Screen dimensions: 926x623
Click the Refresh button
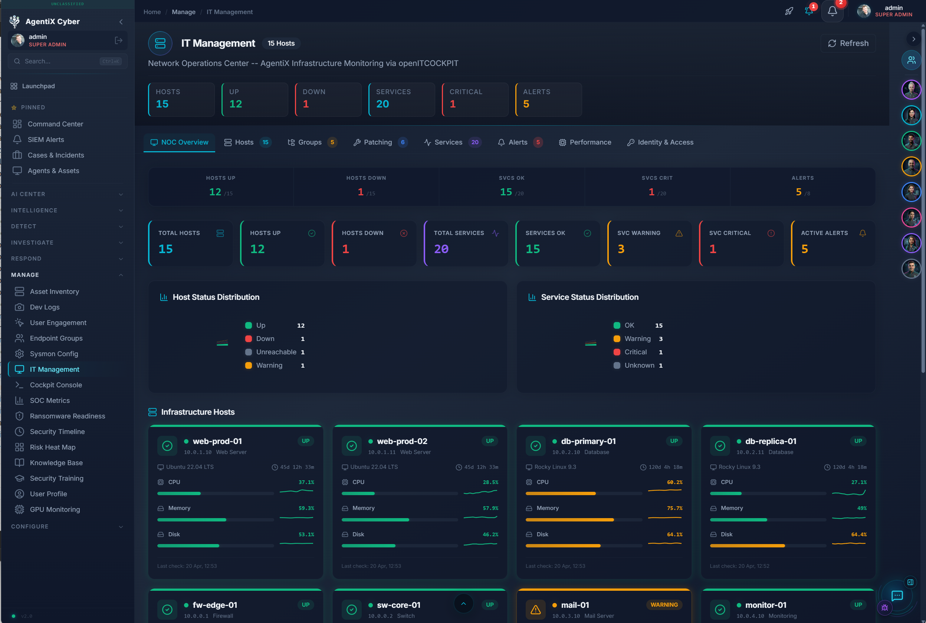(x=848, y=43)
